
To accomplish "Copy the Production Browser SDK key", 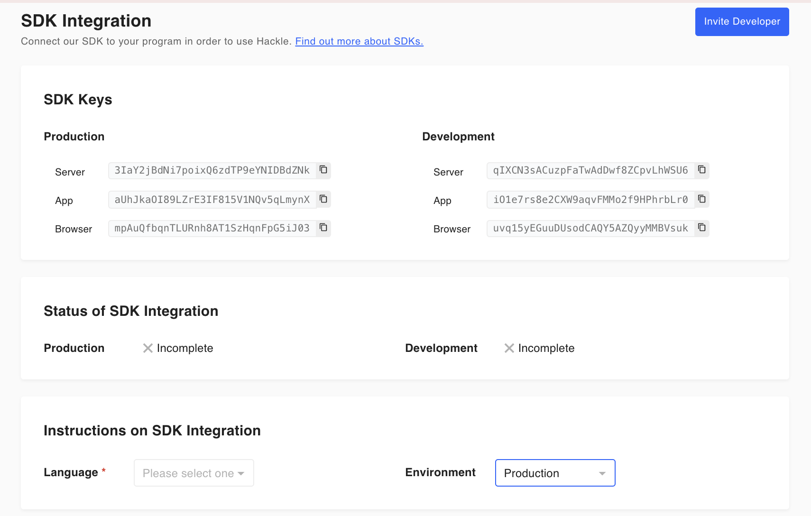I will [x=323, y=228].
